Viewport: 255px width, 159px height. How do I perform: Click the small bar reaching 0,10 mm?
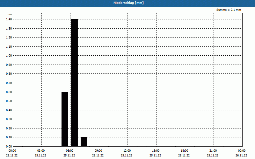tap(84, 142)
